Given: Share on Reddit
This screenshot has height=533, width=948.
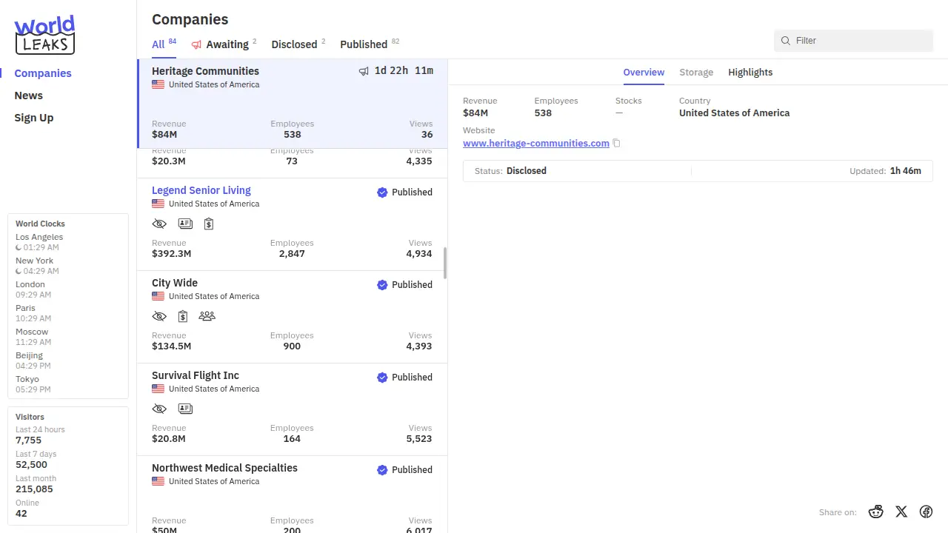Looking at the screenshot, I should [876, 512].
